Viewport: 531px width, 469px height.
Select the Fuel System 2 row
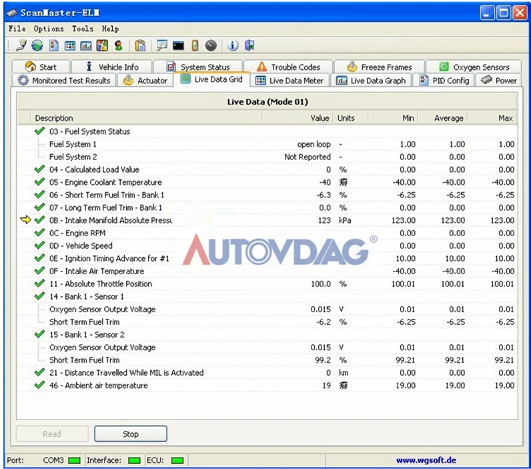268,157
